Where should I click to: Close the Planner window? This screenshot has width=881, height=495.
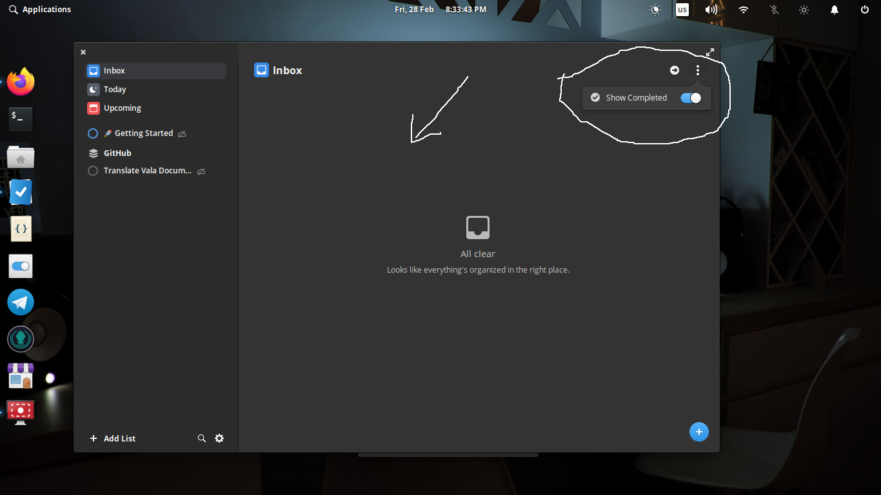point(83,52)
